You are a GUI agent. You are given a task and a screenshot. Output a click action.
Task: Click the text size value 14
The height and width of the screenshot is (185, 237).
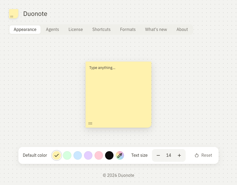[x=169, y=155]
